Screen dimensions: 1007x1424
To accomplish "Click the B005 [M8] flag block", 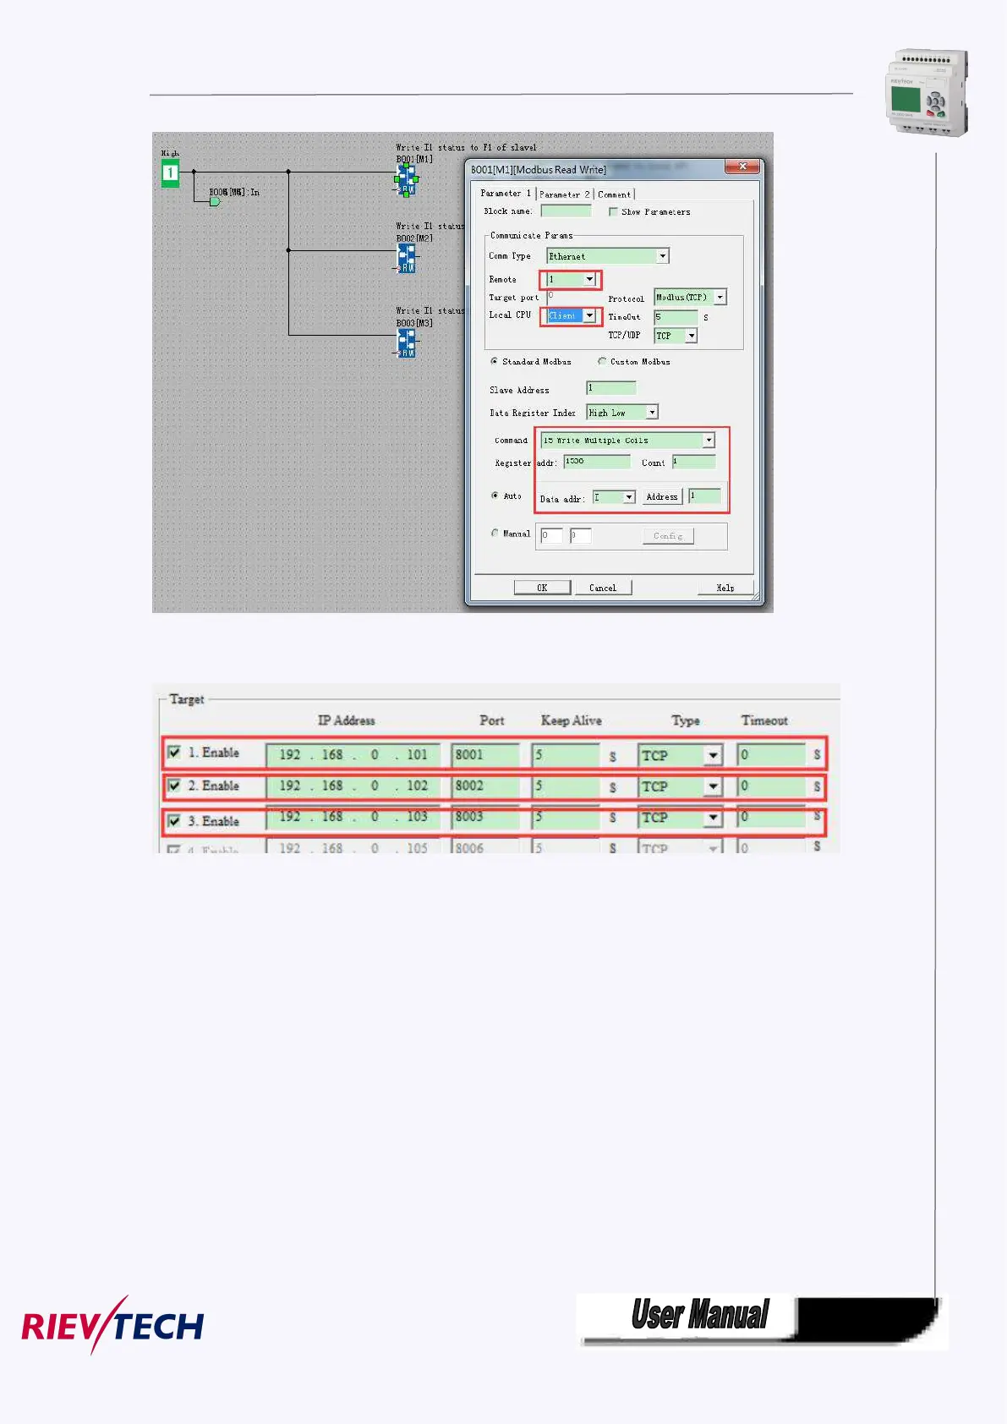I will tap(215, 201).
